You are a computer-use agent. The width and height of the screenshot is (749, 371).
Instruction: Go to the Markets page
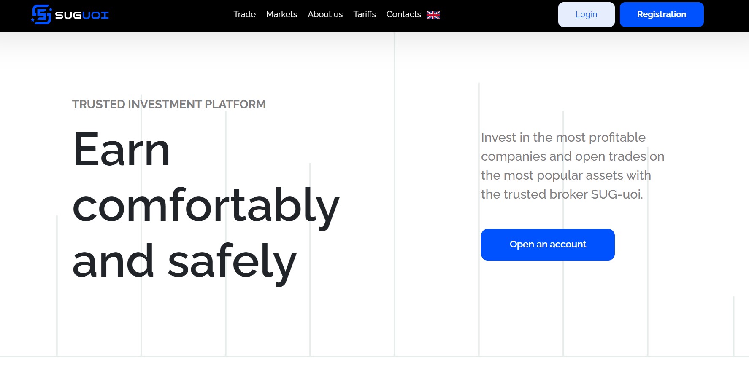(281, 14)
